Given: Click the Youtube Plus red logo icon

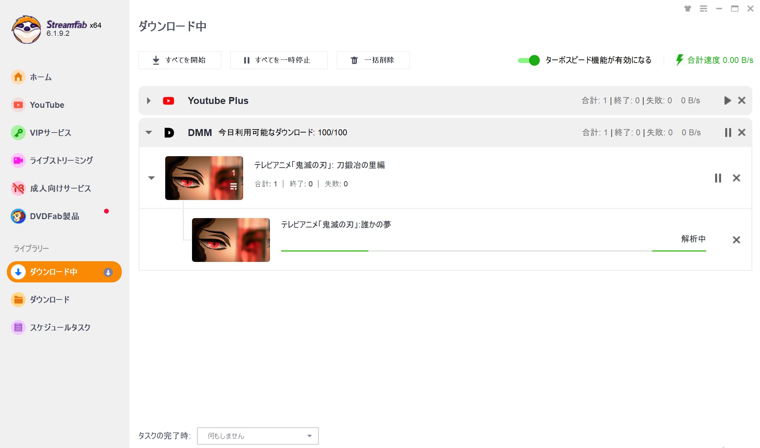Looking at the screenshot, I should [169, 101].
